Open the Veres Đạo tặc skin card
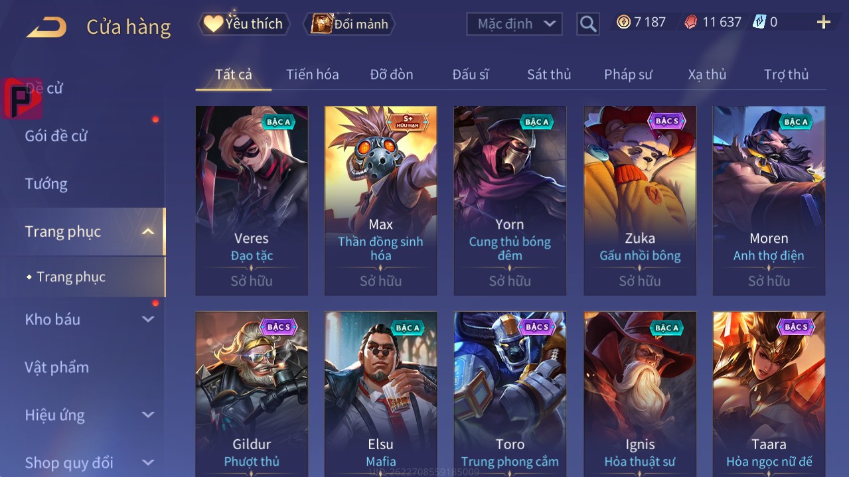849x477 pixels. [252, 201]
